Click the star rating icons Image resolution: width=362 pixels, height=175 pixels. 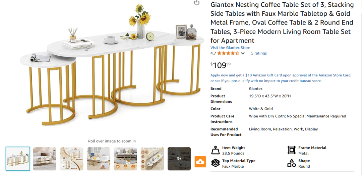click(228, 53)
